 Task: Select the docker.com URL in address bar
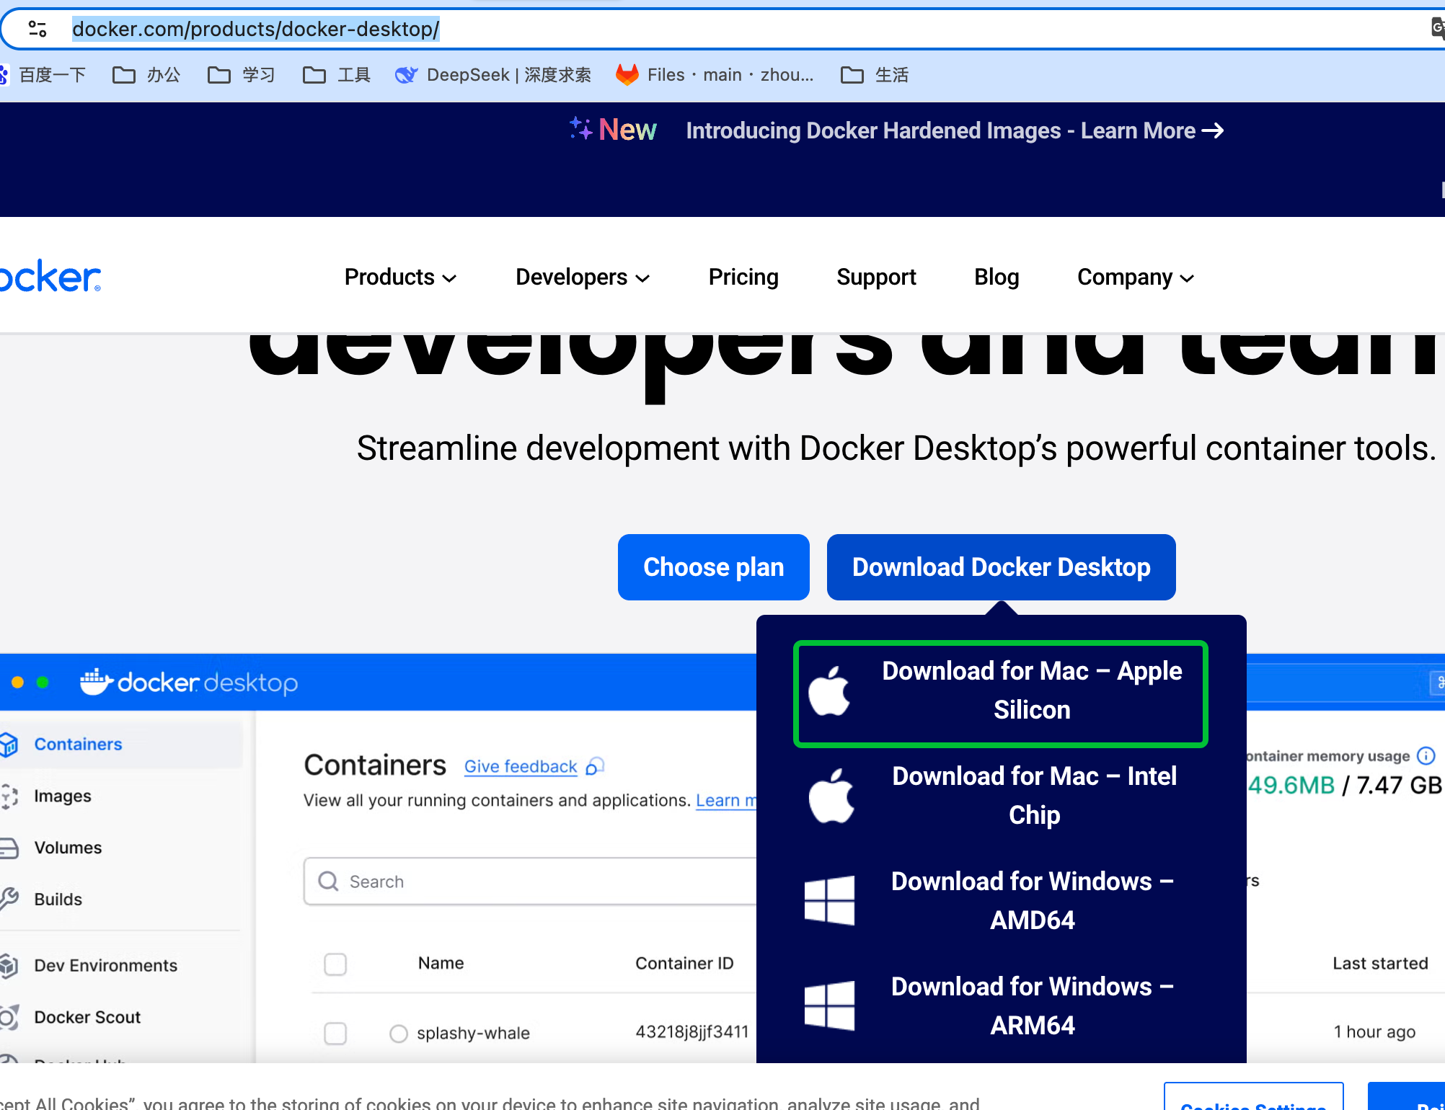click(x=255, y=29)
